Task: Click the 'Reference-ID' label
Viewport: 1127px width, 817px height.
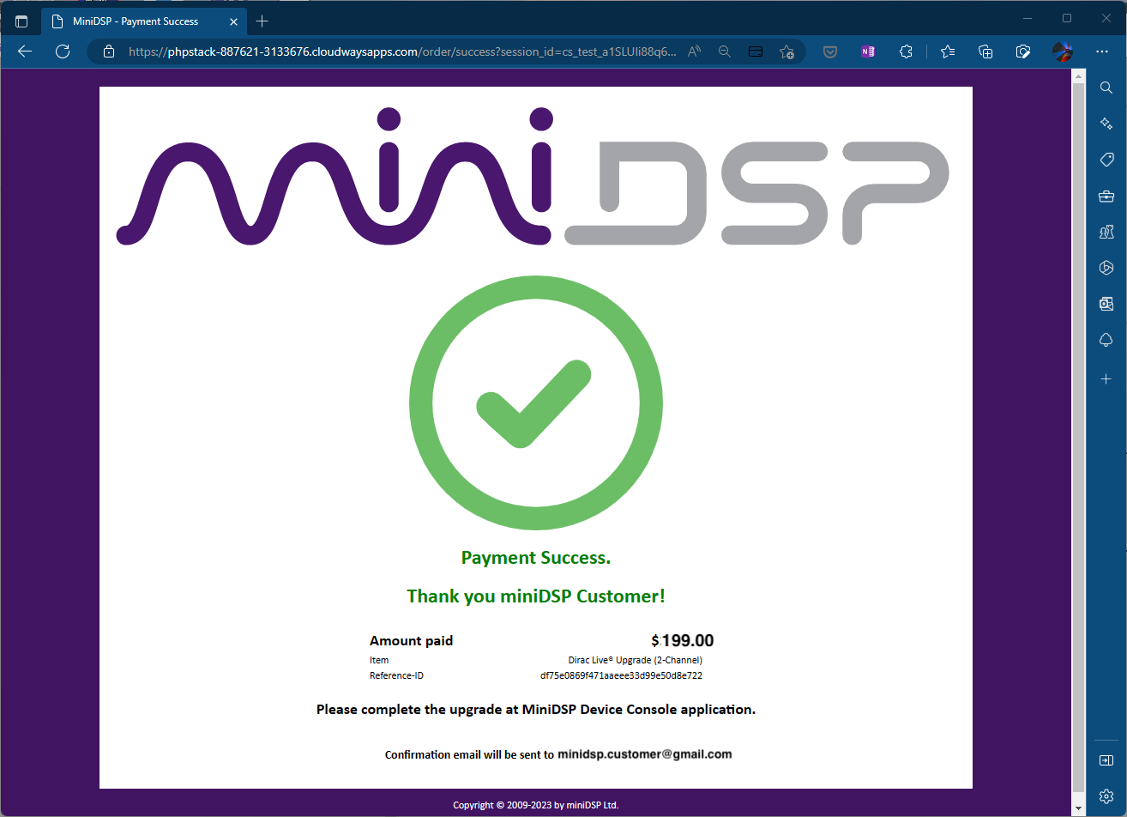Action: [x=396, y=675]
